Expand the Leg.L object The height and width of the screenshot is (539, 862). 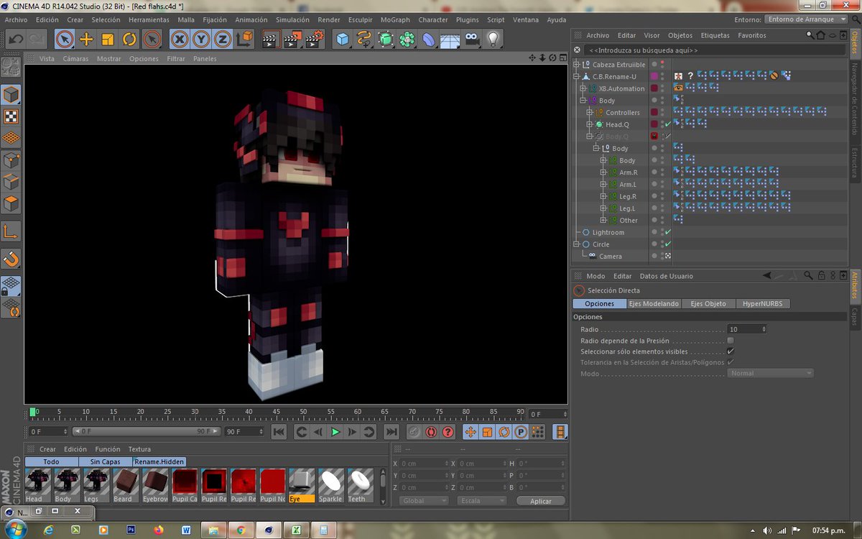coord(603,208)
